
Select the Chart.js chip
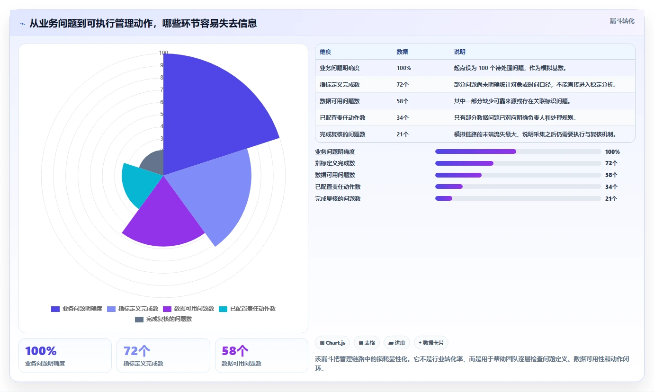click(332, 343)
